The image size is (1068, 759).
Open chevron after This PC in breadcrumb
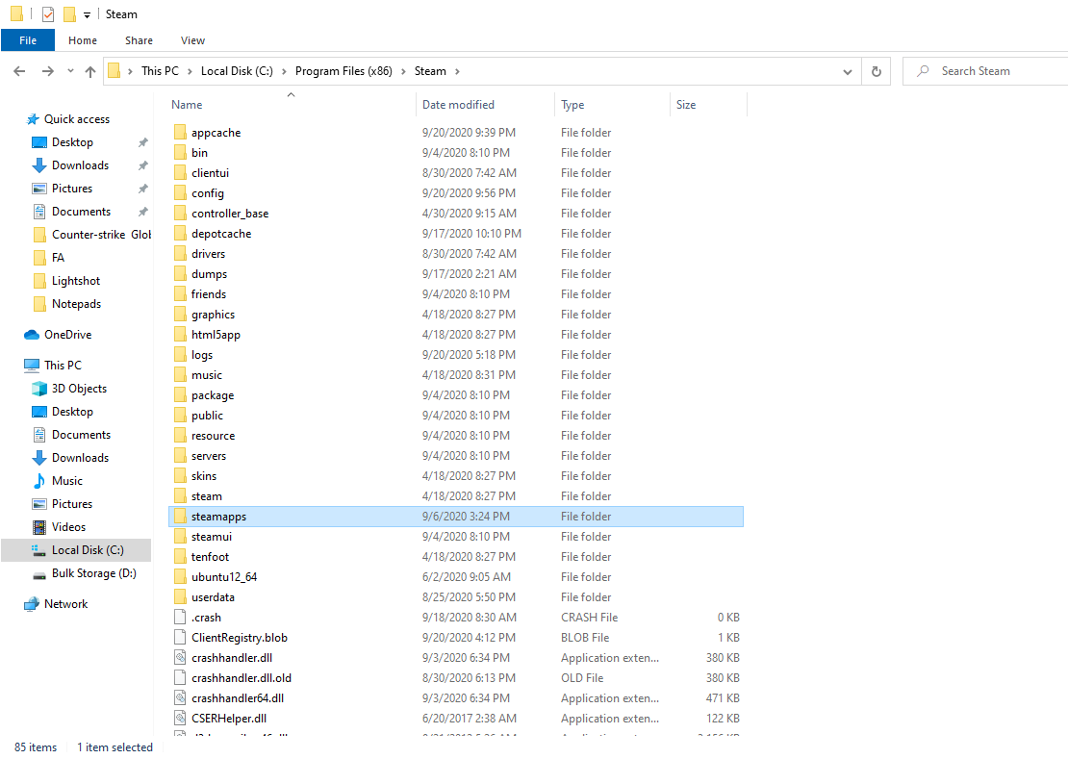[190, 71]
